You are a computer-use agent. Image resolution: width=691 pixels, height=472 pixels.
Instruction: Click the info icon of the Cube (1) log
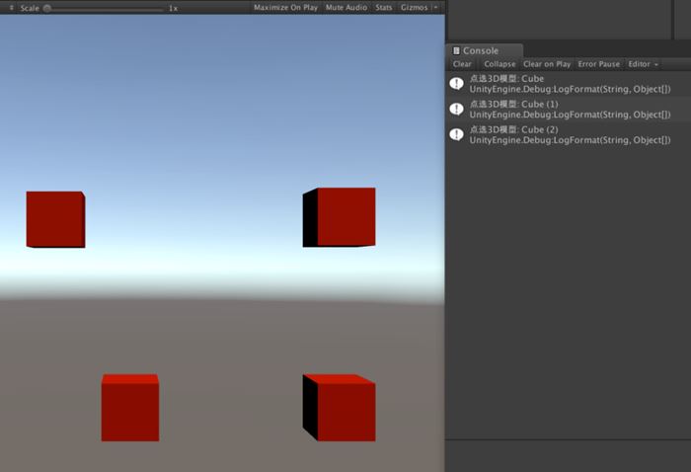coord(457,109)
